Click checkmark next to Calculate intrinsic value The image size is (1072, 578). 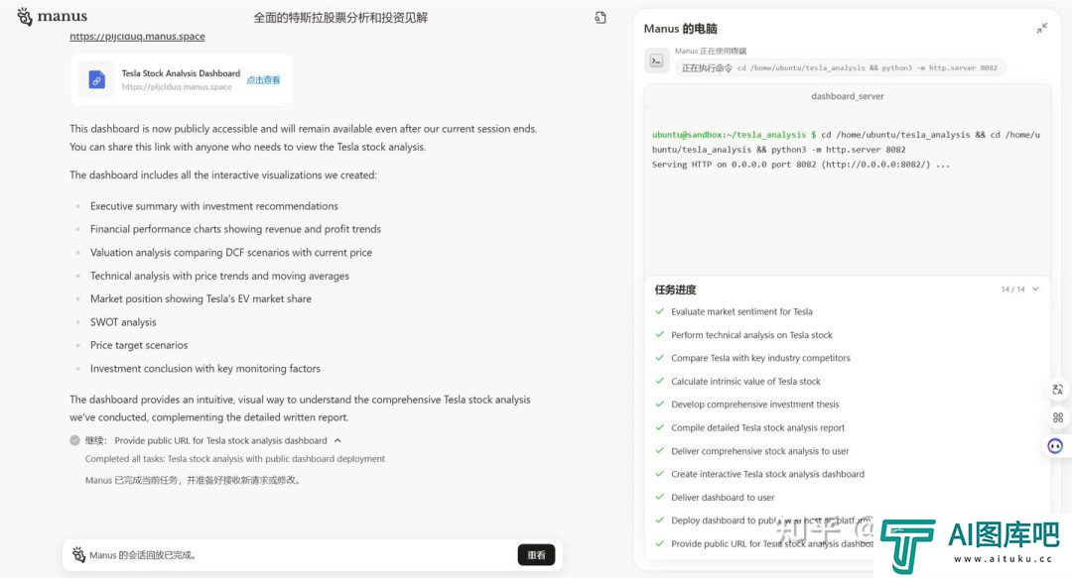pos(660,382)
